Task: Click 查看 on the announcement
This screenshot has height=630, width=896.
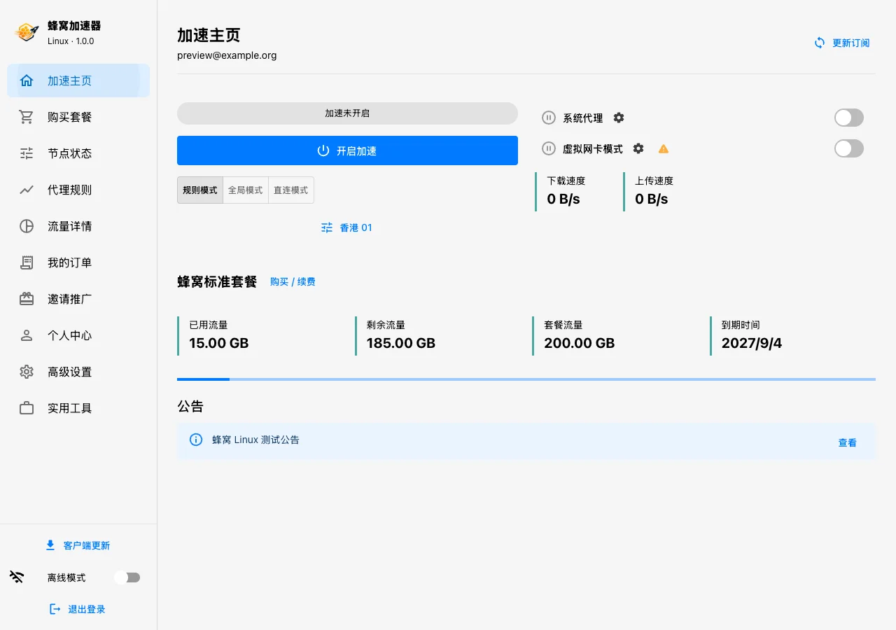Action: point(848,442)
